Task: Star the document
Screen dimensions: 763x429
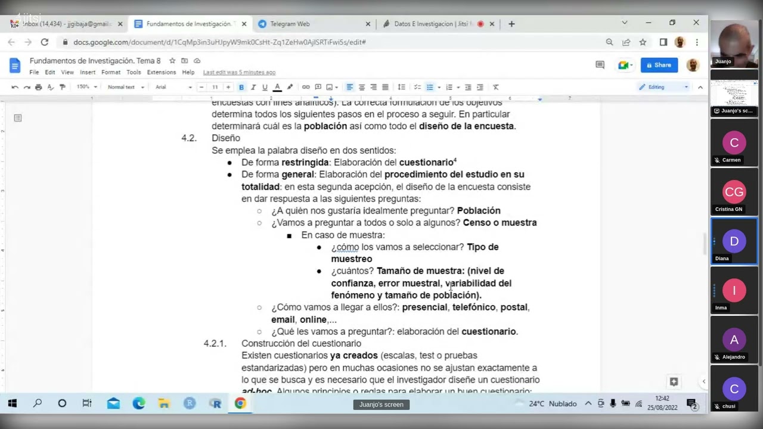Action: (172, 61)
